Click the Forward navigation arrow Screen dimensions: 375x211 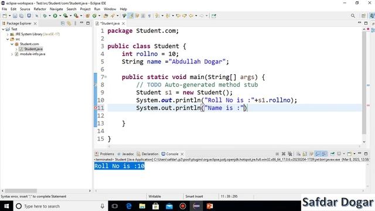pyautogui.click(x=202, y=16)
